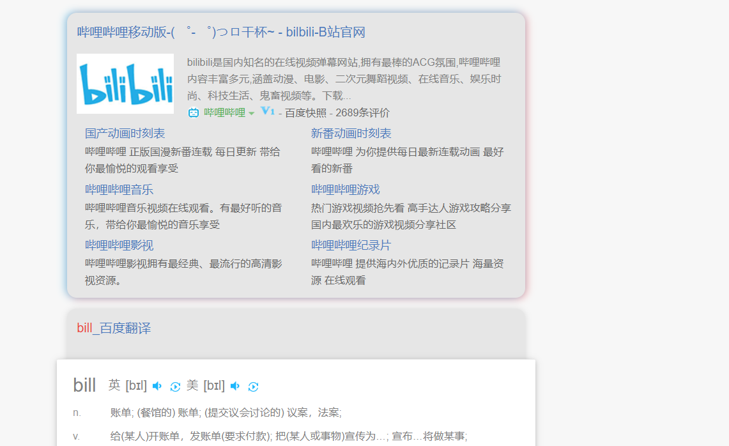Click the text 热门游戏视频抢先看
The height and width of the screenshot is (446, 729).
pyautogui.click(x=411, y=216)
